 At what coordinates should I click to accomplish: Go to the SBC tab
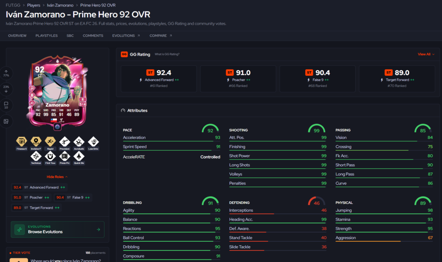pyautogui.click(x=70, y=36)
